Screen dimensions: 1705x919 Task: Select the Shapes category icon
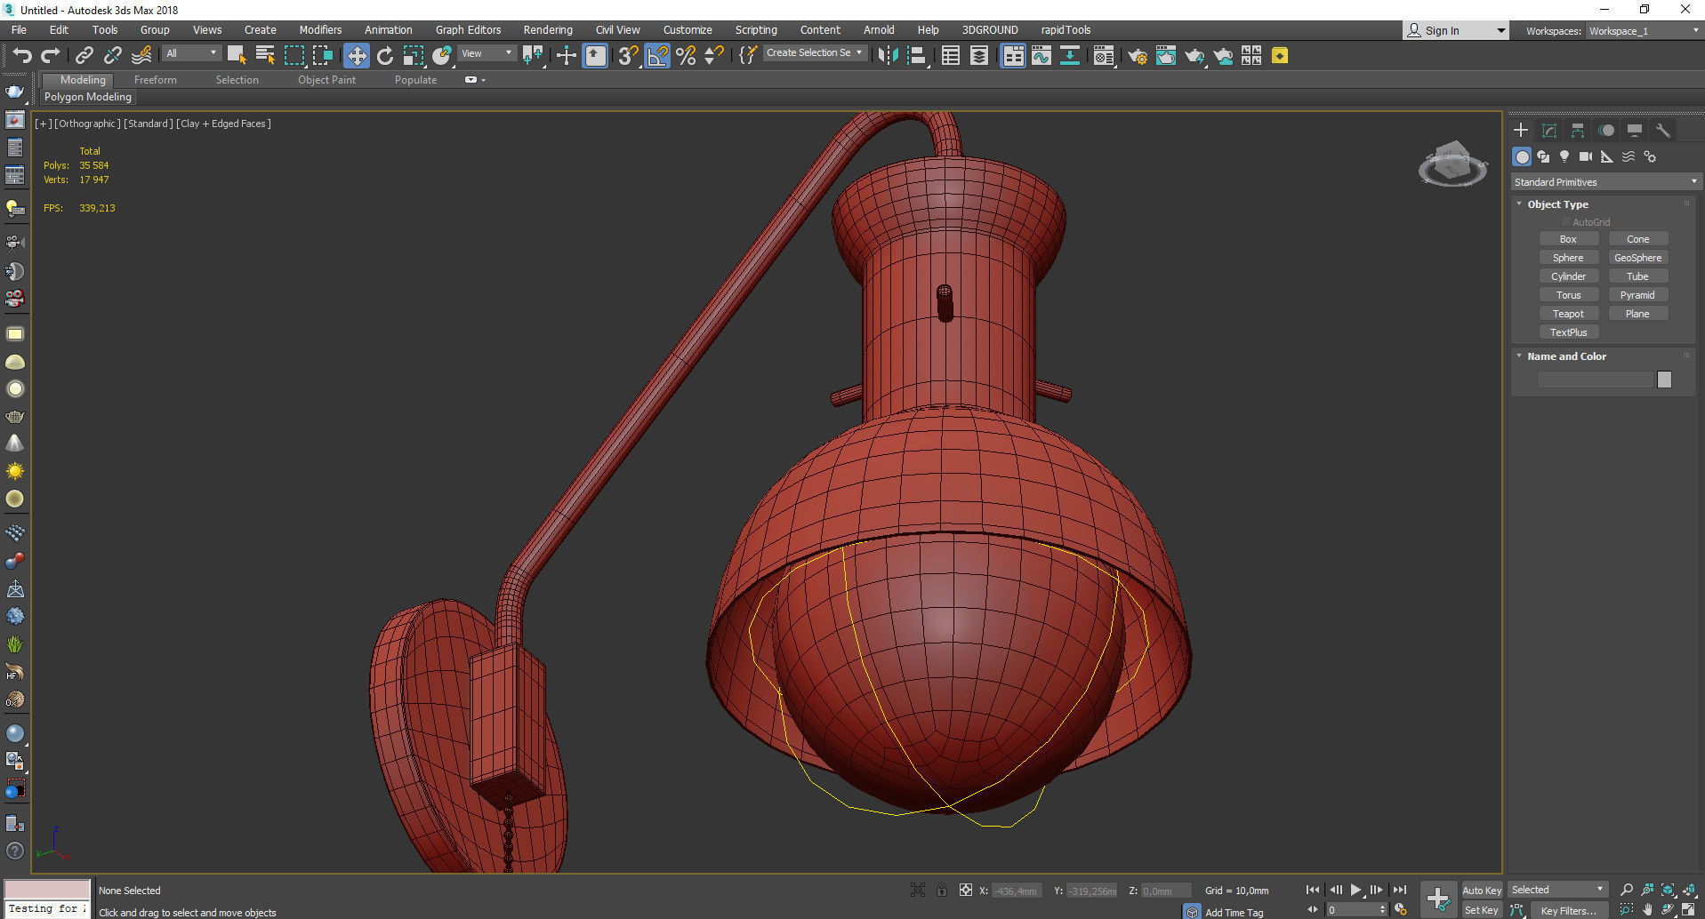[1543, 156]
